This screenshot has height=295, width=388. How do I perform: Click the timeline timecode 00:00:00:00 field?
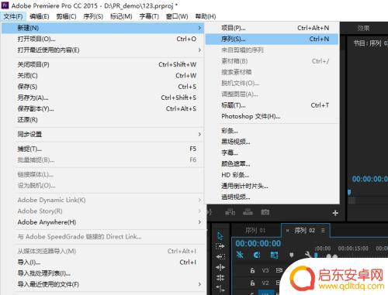pyautogui.click(x=258, y=243)
